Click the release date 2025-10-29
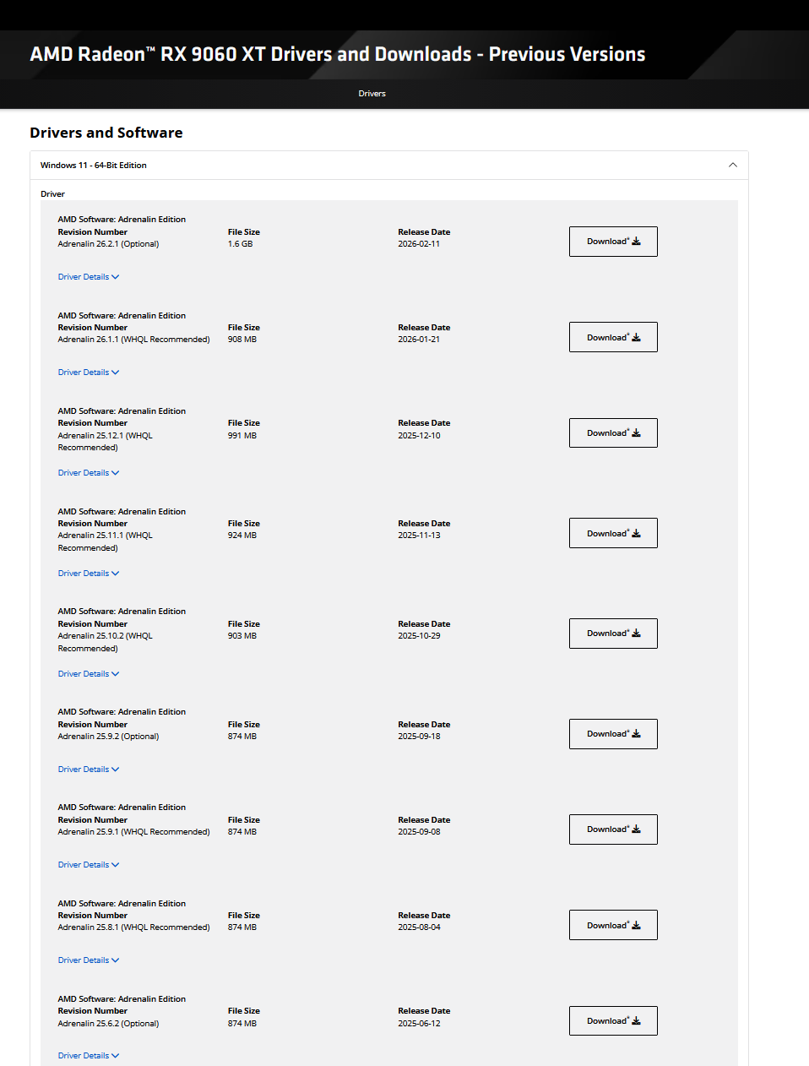The height and width of the screenshot is (1066, 809). pos(419,636)
